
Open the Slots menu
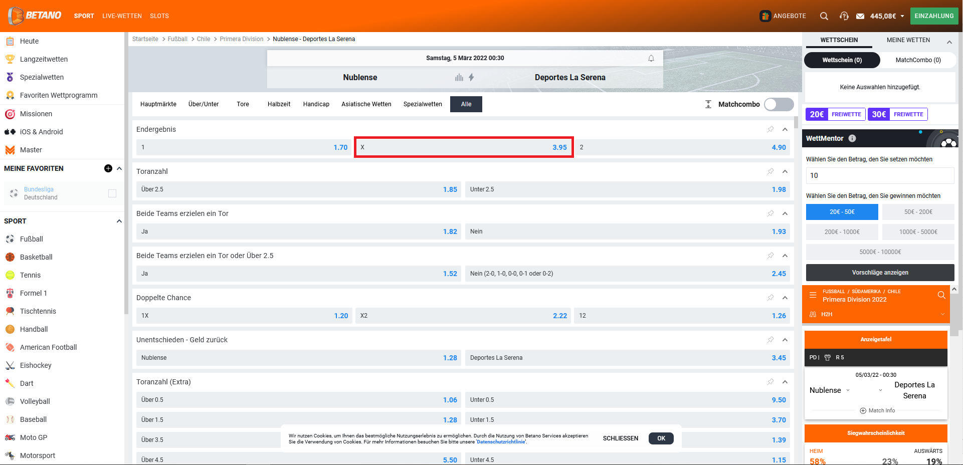[x=159, y=16]
